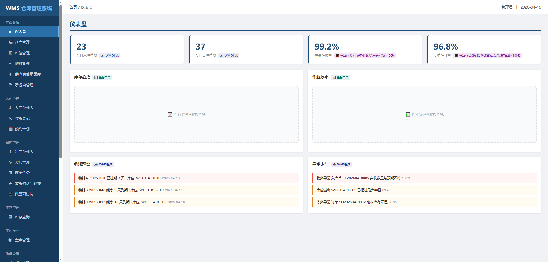The width and height of the screenshot is (548, 262).
Task: Click the picking task checkbox icon
Action: click(x=10, y=173)
